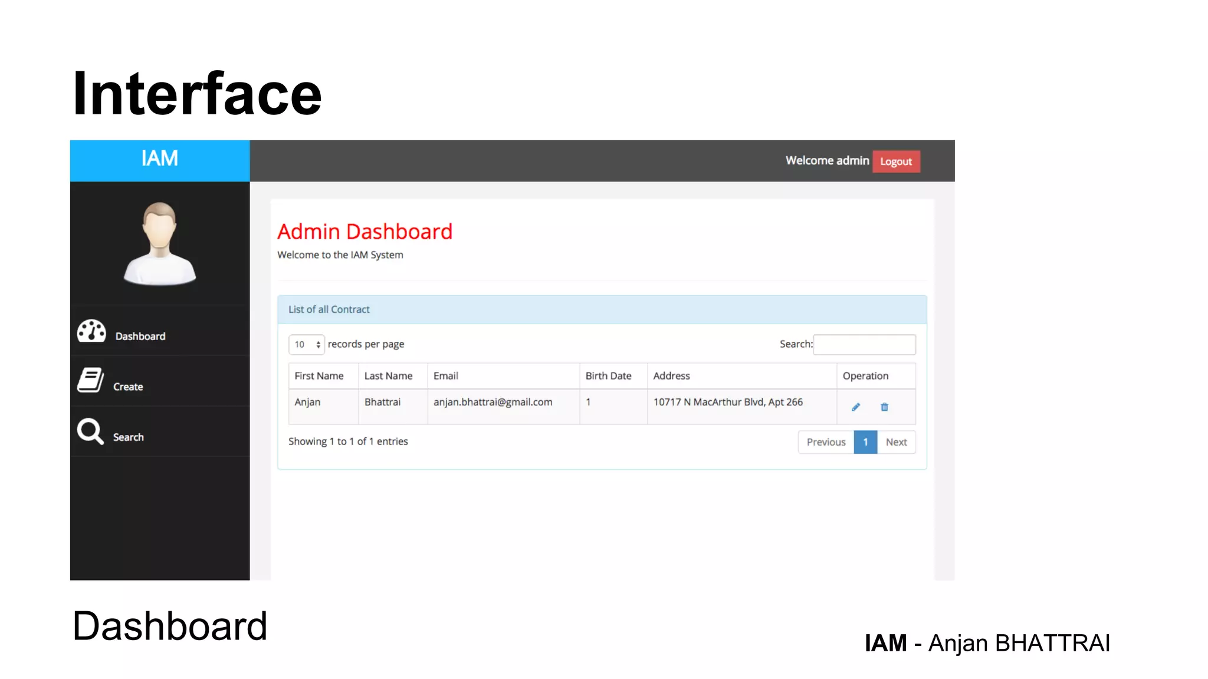Click 'Showing 1 to 1 of 1 entries'

[x=348, y=441]
